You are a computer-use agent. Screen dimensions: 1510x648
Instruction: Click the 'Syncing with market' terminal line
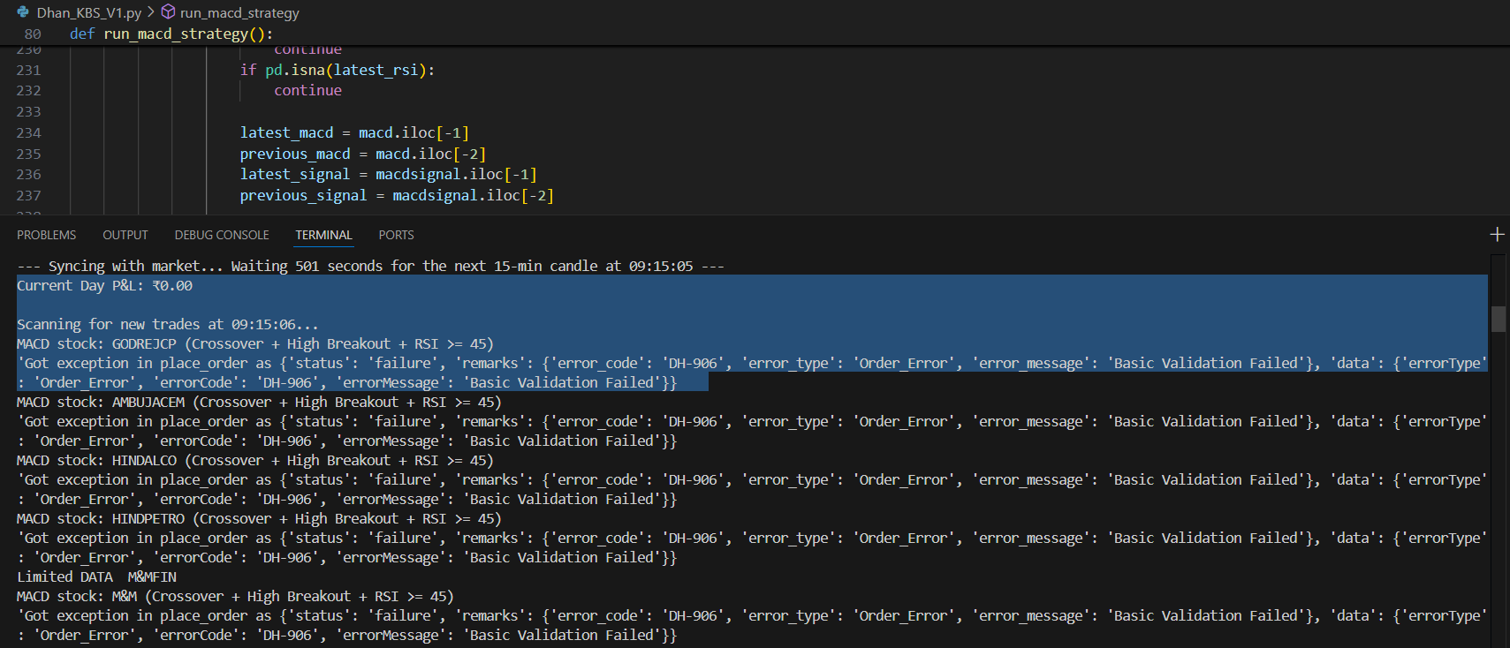pos(370,266)
